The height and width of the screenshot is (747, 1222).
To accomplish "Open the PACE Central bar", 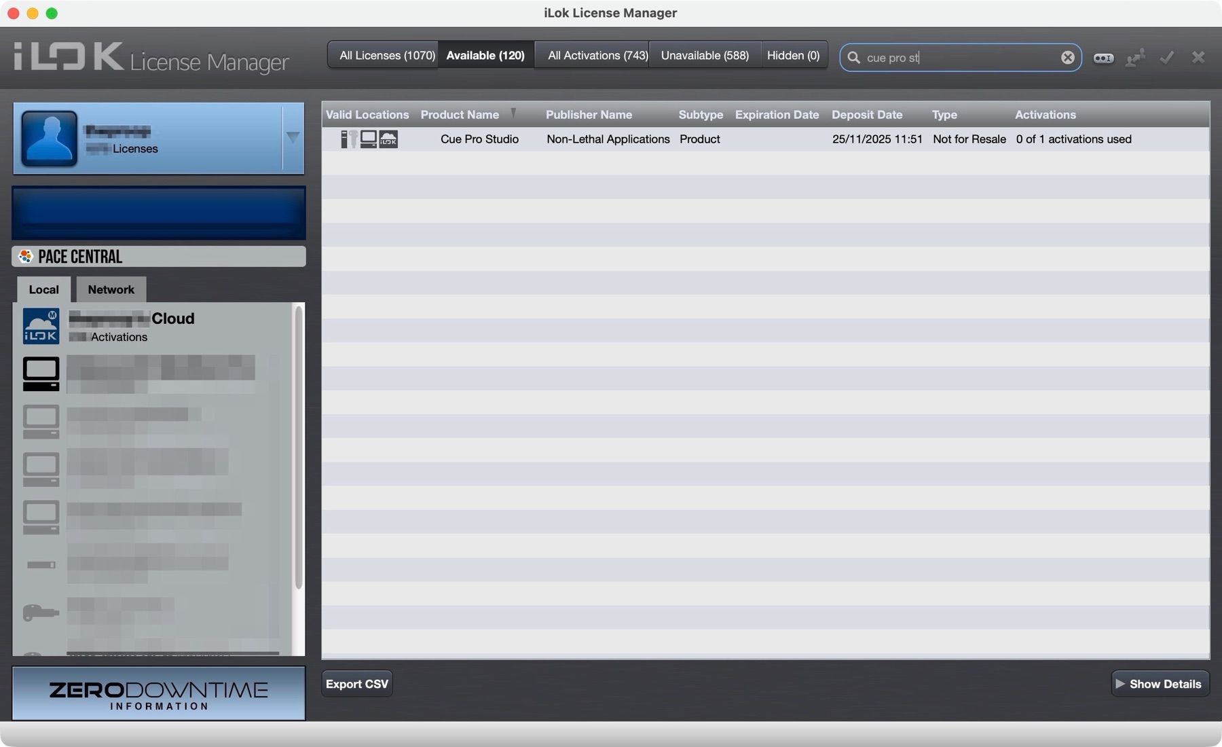I will [x=159, y=257].
